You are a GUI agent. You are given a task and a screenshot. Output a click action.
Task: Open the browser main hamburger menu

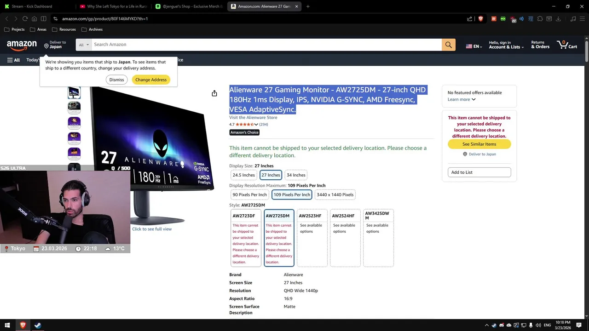(x=582, y=19)
